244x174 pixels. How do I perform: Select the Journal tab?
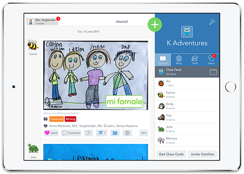coord(163,60)
